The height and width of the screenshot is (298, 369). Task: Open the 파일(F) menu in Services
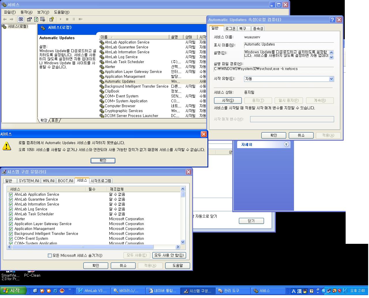click(10, 12)
